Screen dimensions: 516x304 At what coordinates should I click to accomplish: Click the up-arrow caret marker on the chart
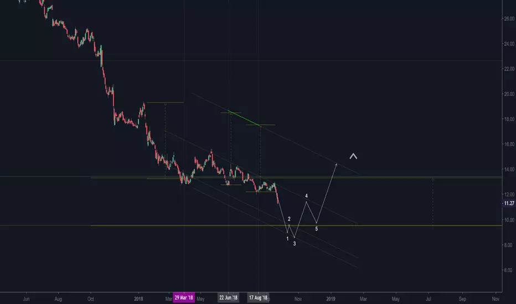353,156
